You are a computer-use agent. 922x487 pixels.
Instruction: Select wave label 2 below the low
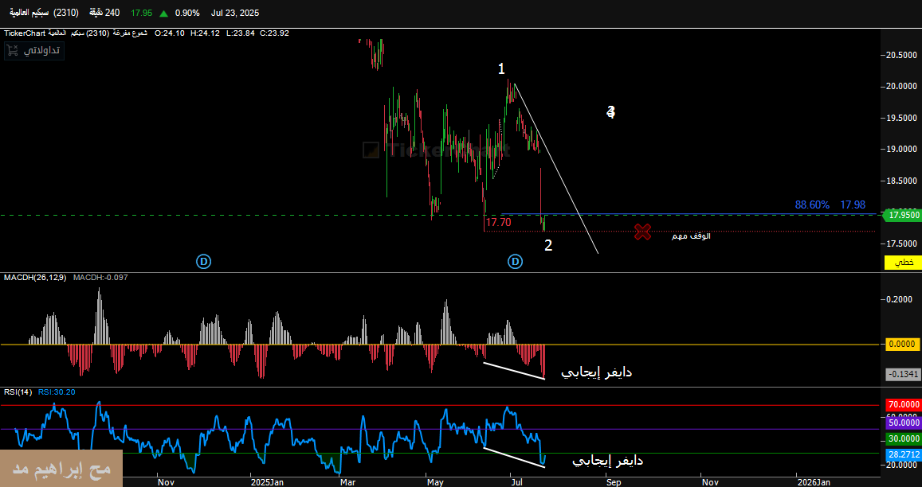pyautogui.click(x=548, y=246)
